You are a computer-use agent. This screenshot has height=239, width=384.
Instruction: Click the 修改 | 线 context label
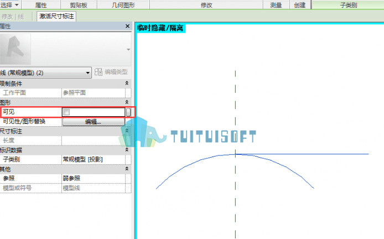click(x=13, y=17)
